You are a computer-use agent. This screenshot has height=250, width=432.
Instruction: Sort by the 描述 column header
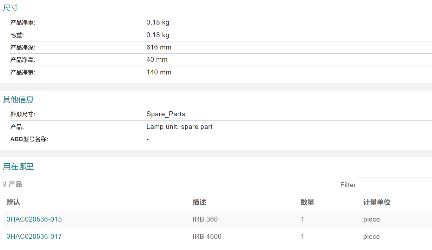point(199,202)
